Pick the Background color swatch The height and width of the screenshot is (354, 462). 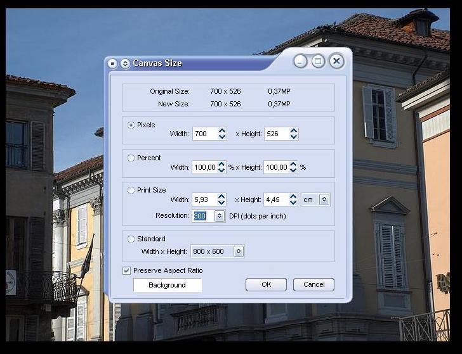[x=167, y=285]
